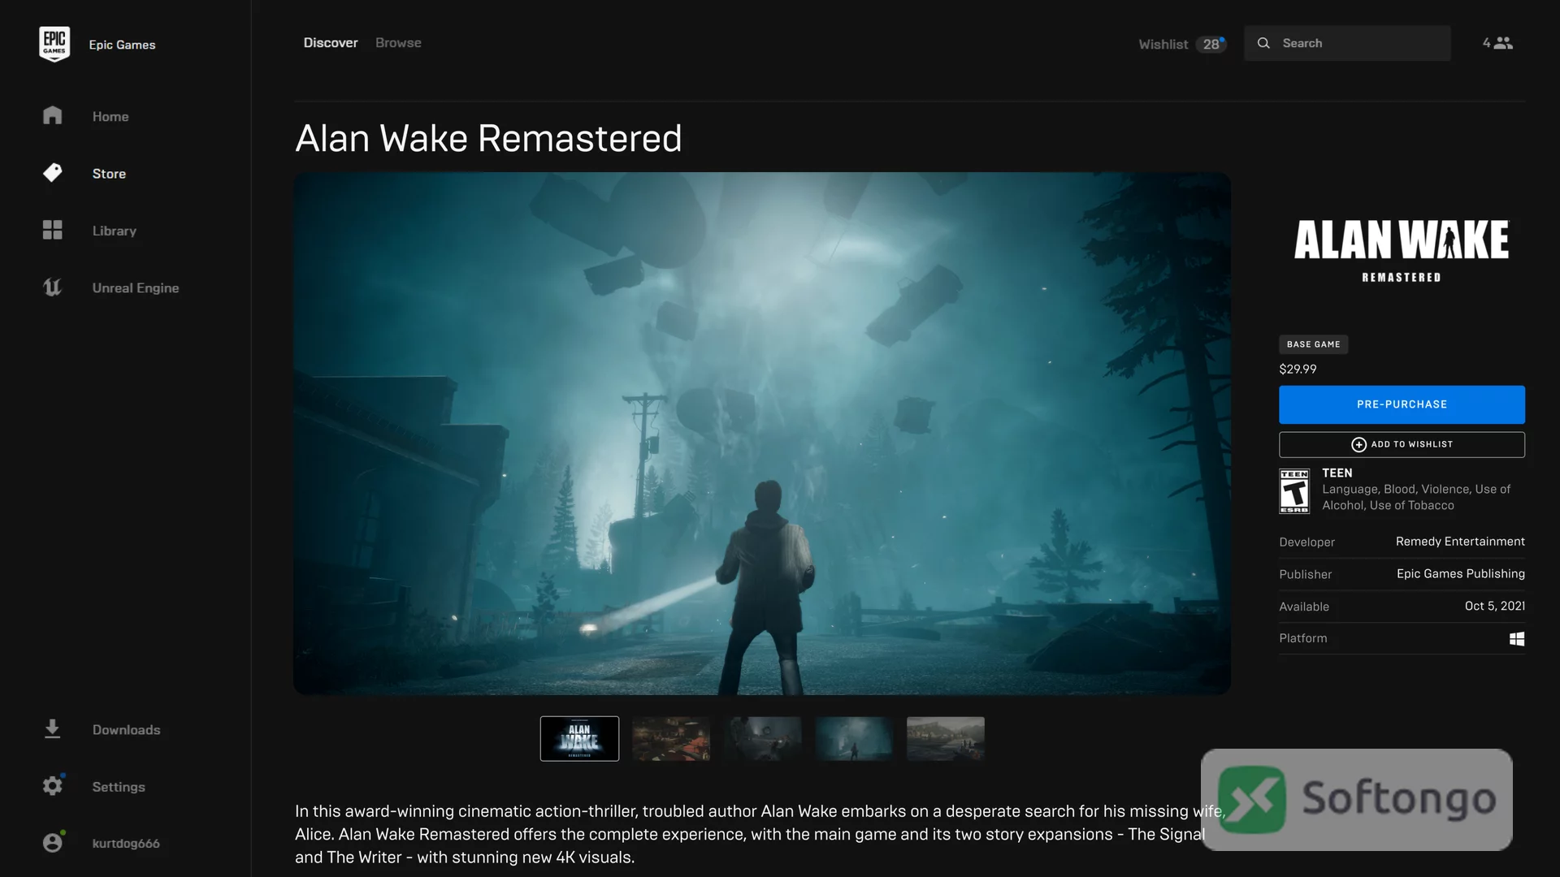This screenshot has height=877, width=1560.
Task: Click the Alan Wake Remastered logo artwork
Action: pos(1402,251)
